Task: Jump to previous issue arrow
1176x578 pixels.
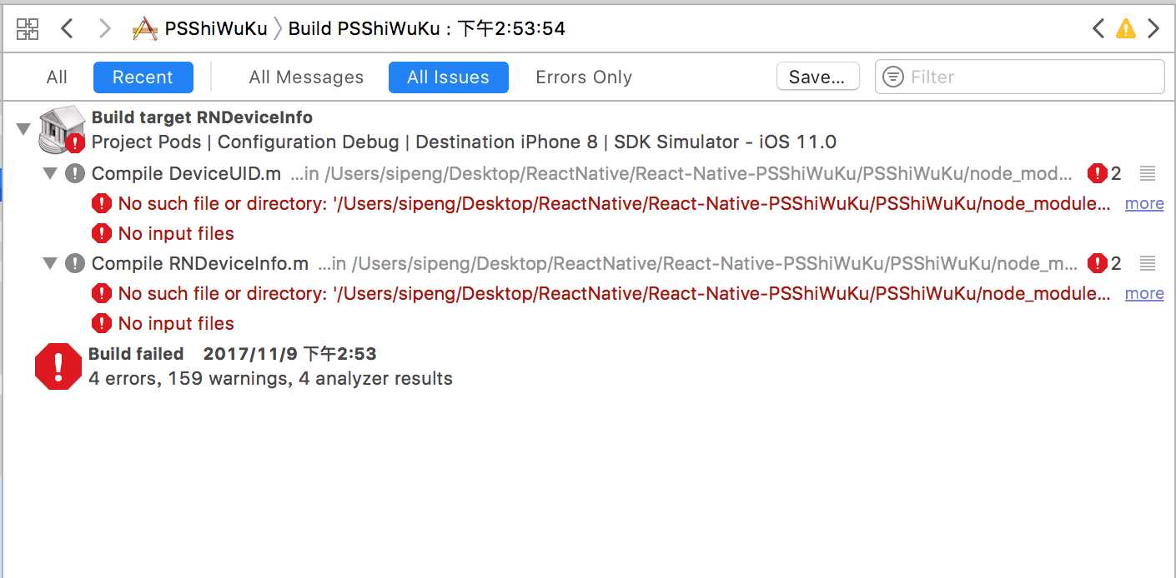Action: [x=1098, y=29]
